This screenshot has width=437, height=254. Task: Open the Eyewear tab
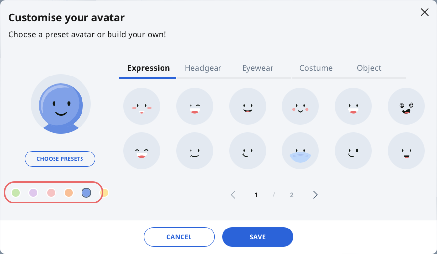pos(257,68)
